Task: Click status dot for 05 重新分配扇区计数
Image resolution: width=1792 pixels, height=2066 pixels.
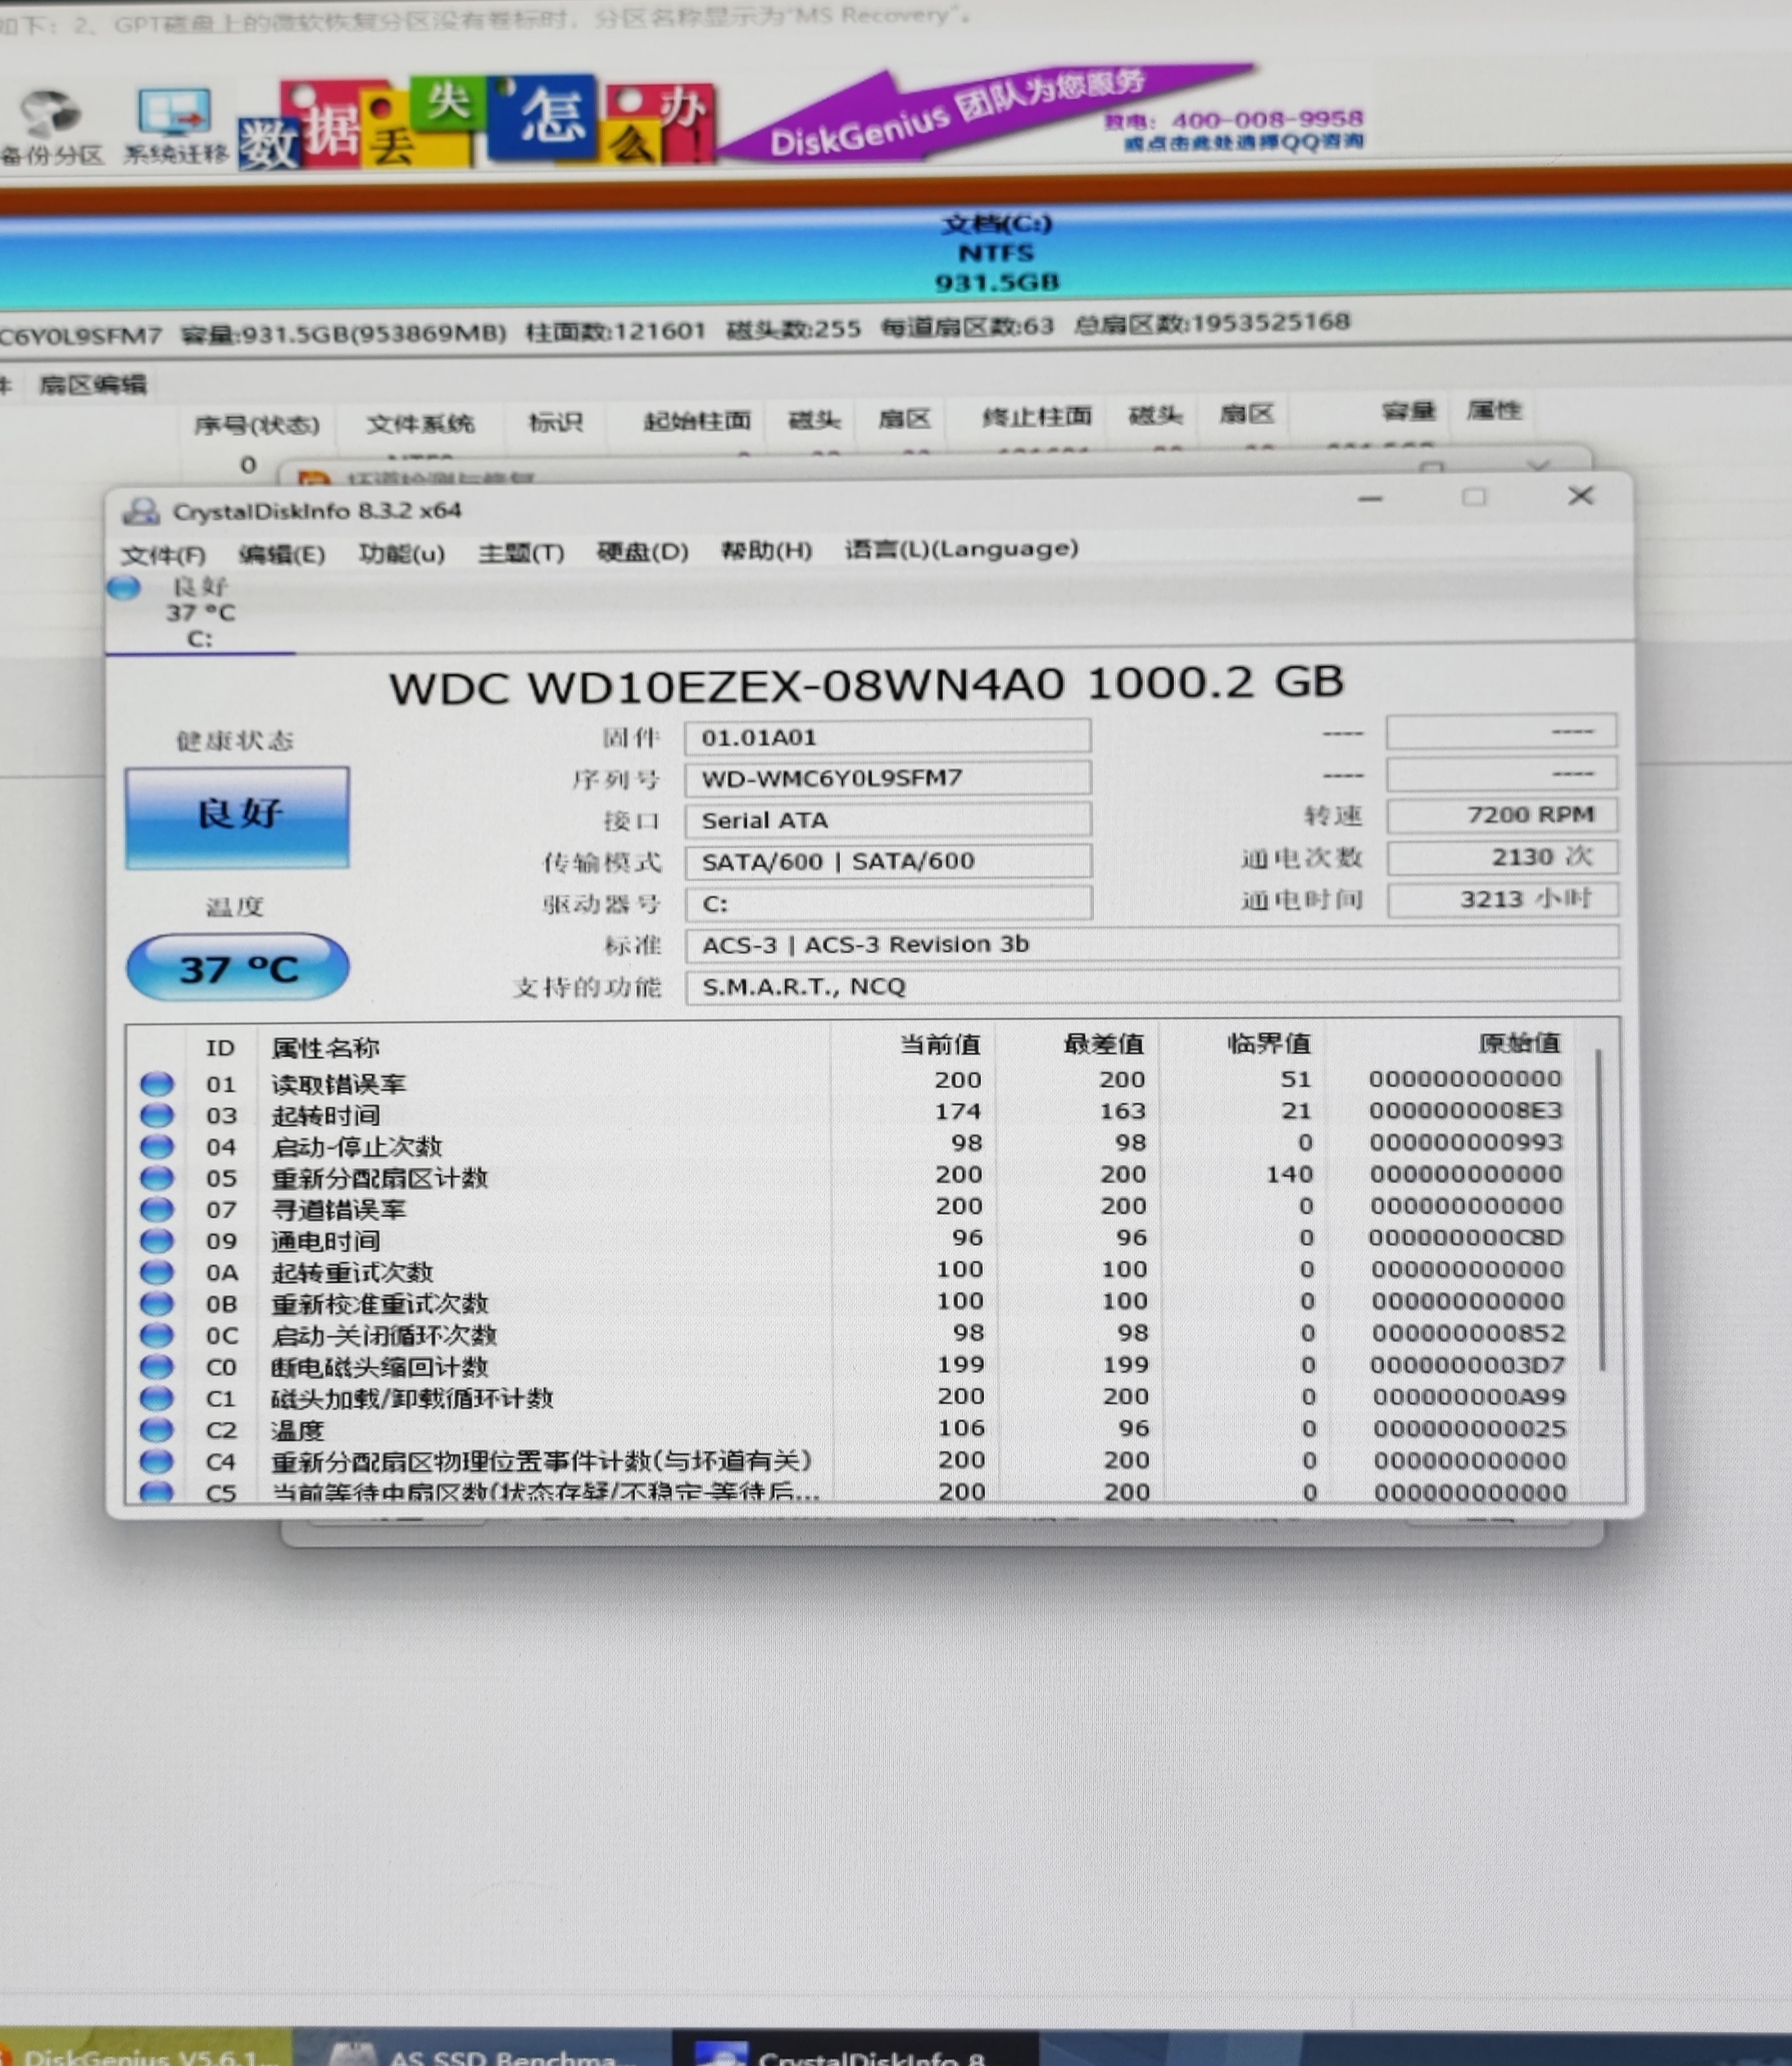Action: coord(157,1178)
